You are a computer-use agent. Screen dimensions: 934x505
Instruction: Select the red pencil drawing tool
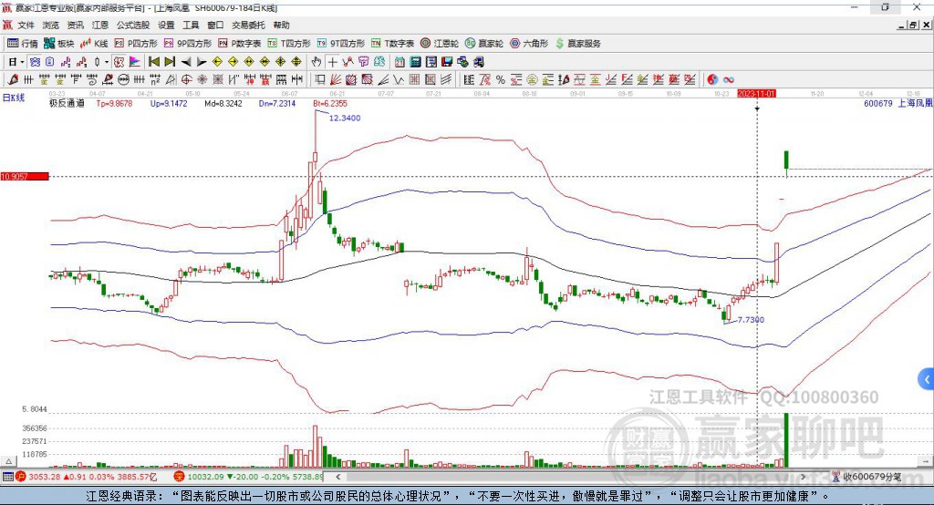(13, 80)
